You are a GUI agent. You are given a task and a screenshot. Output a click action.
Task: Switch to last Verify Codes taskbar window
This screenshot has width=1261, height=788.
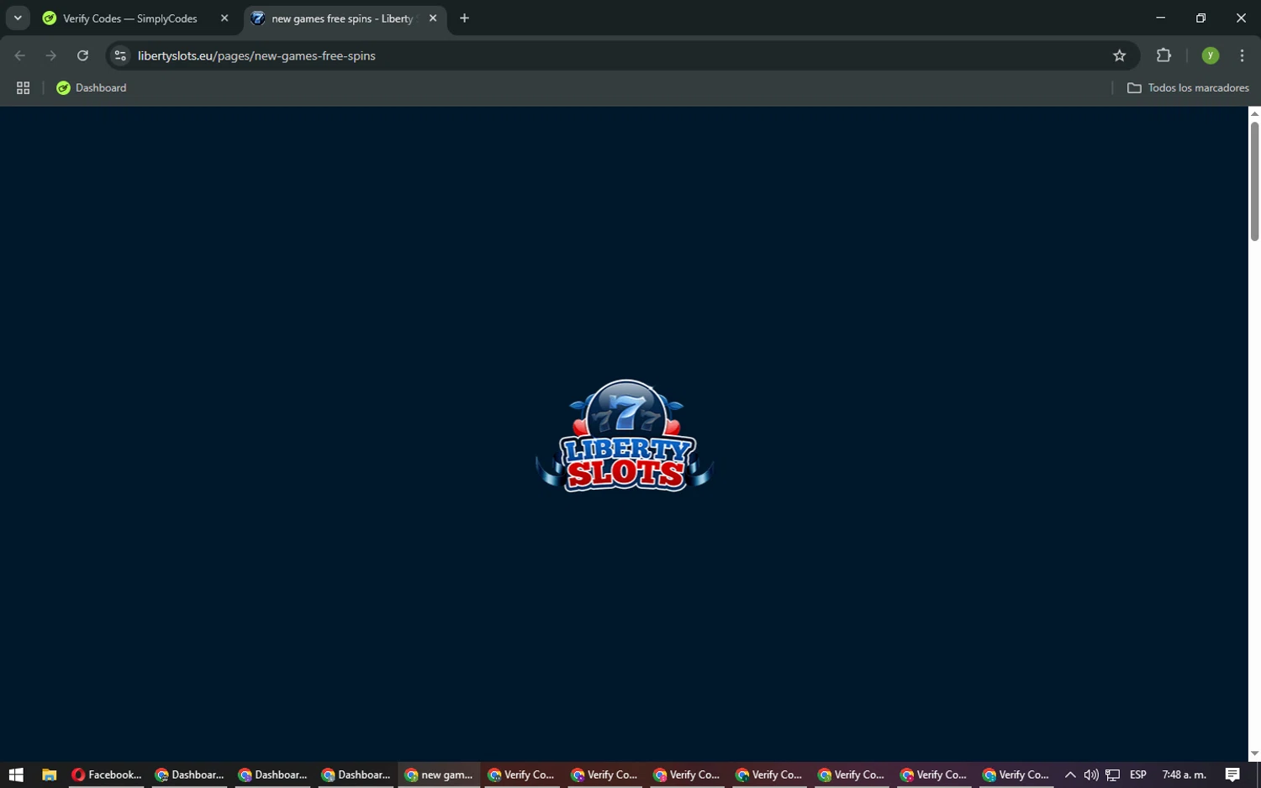(1016, 775)
